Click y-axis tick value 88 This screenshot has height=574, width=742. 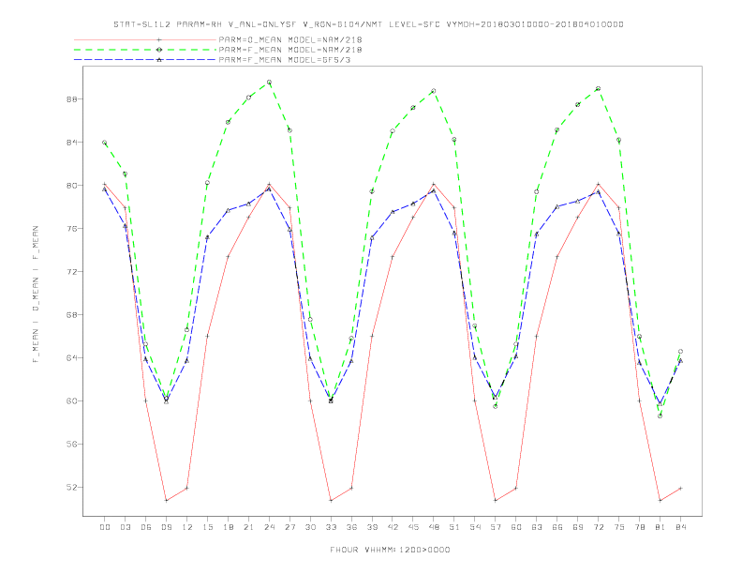pos(71,99)
